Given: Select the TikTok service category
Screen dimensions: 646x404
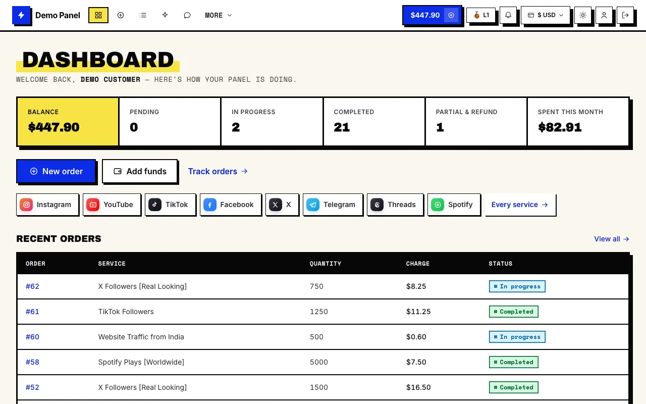Looking at the screenshot, I should 170,205.
